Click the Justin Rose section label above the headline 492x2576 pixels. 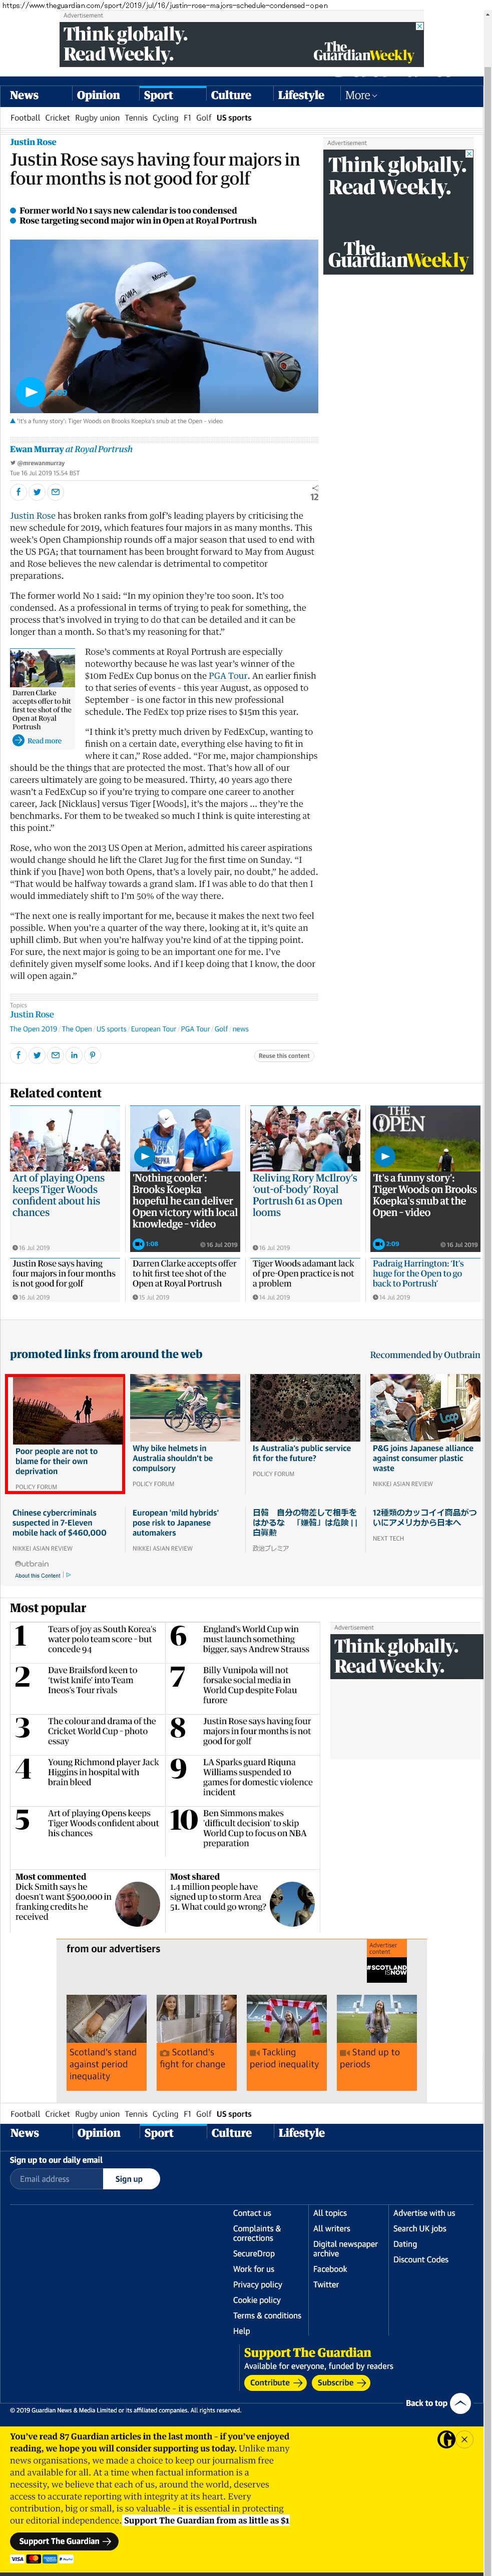click(33, 142)
